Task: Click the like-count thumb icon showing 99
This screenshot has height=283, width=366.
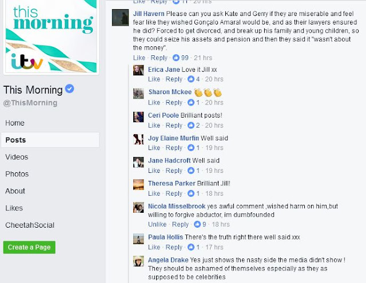Action: pyautogui.click(x=176, y=58)
